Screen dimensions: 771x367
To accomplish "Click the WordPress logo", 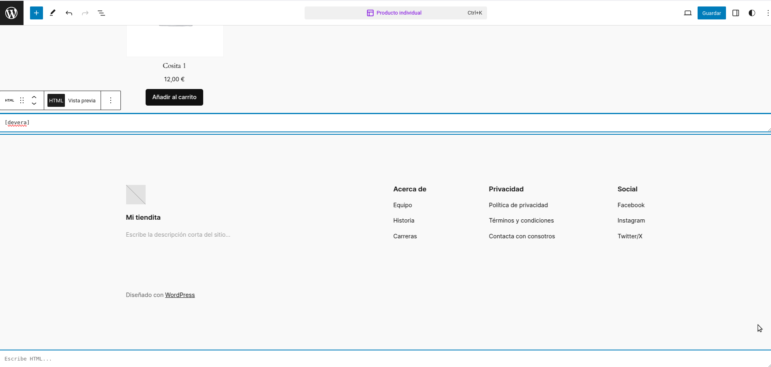I will point(11,13).
